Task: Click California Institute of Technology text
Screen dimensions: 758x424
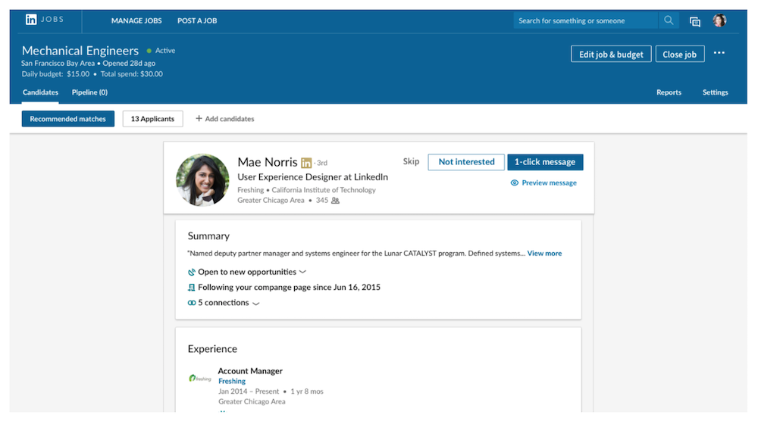Action: pos(324,190)
